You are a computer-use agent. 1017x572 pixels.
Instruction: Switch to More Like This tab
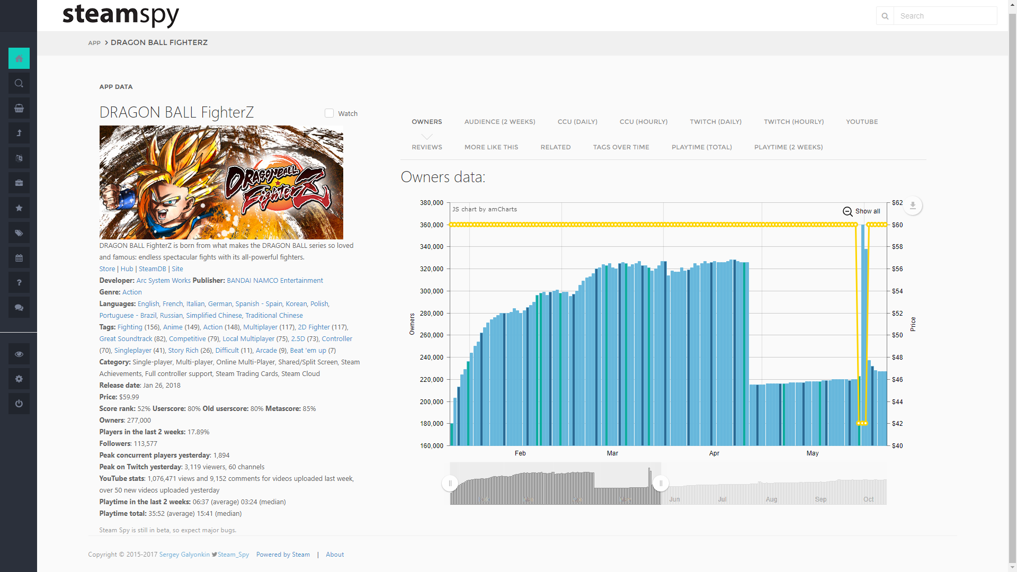[491, 147]
